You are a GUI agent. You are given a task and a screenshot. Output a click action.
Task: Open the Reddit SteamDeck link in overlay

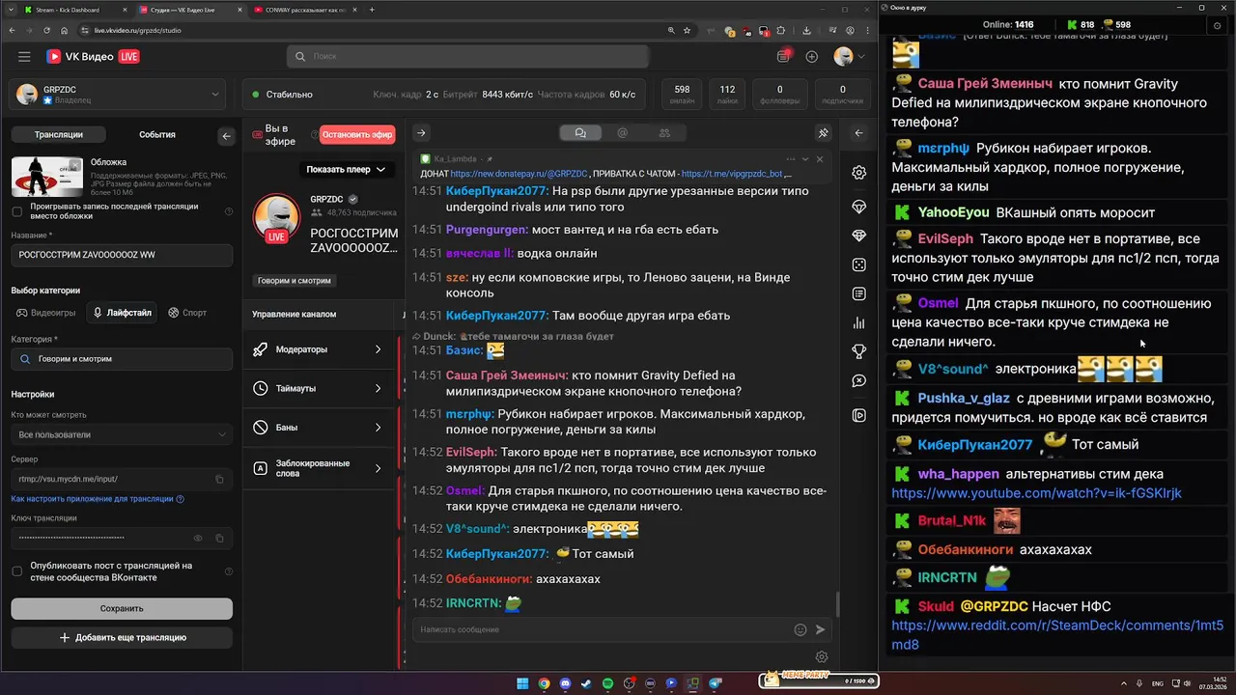click(1057, 635)
